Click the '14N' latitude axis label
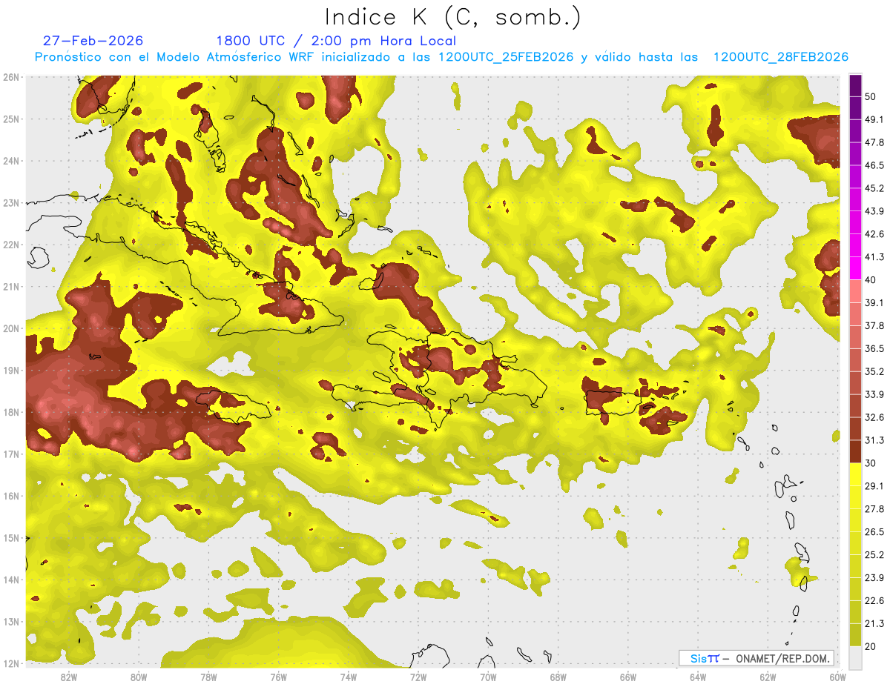The image size is (890, 687). click(x=11, y=580)
